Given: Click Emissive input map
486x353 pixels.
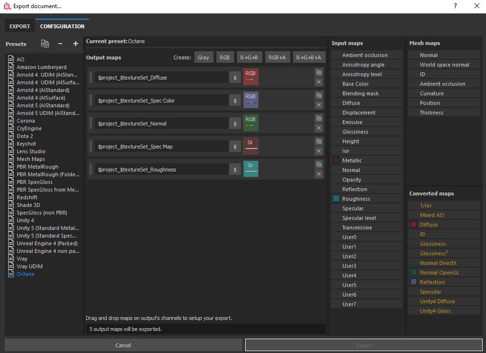Looking at the screenshot, I should 367,122.
